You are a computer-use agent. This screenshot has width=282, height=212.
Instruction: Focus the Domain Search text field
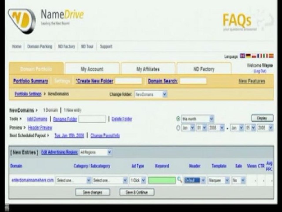click(x=193, y=81)
